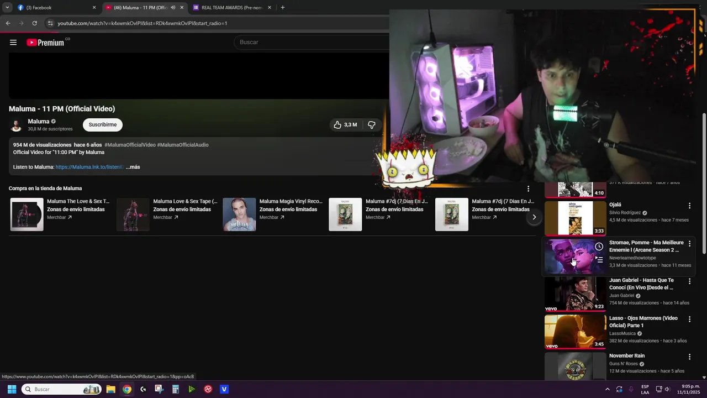This screenshot has height=398, width=707.
Task: Open options menu for Juan Gabriel video
Action: (x=689, y=281)
